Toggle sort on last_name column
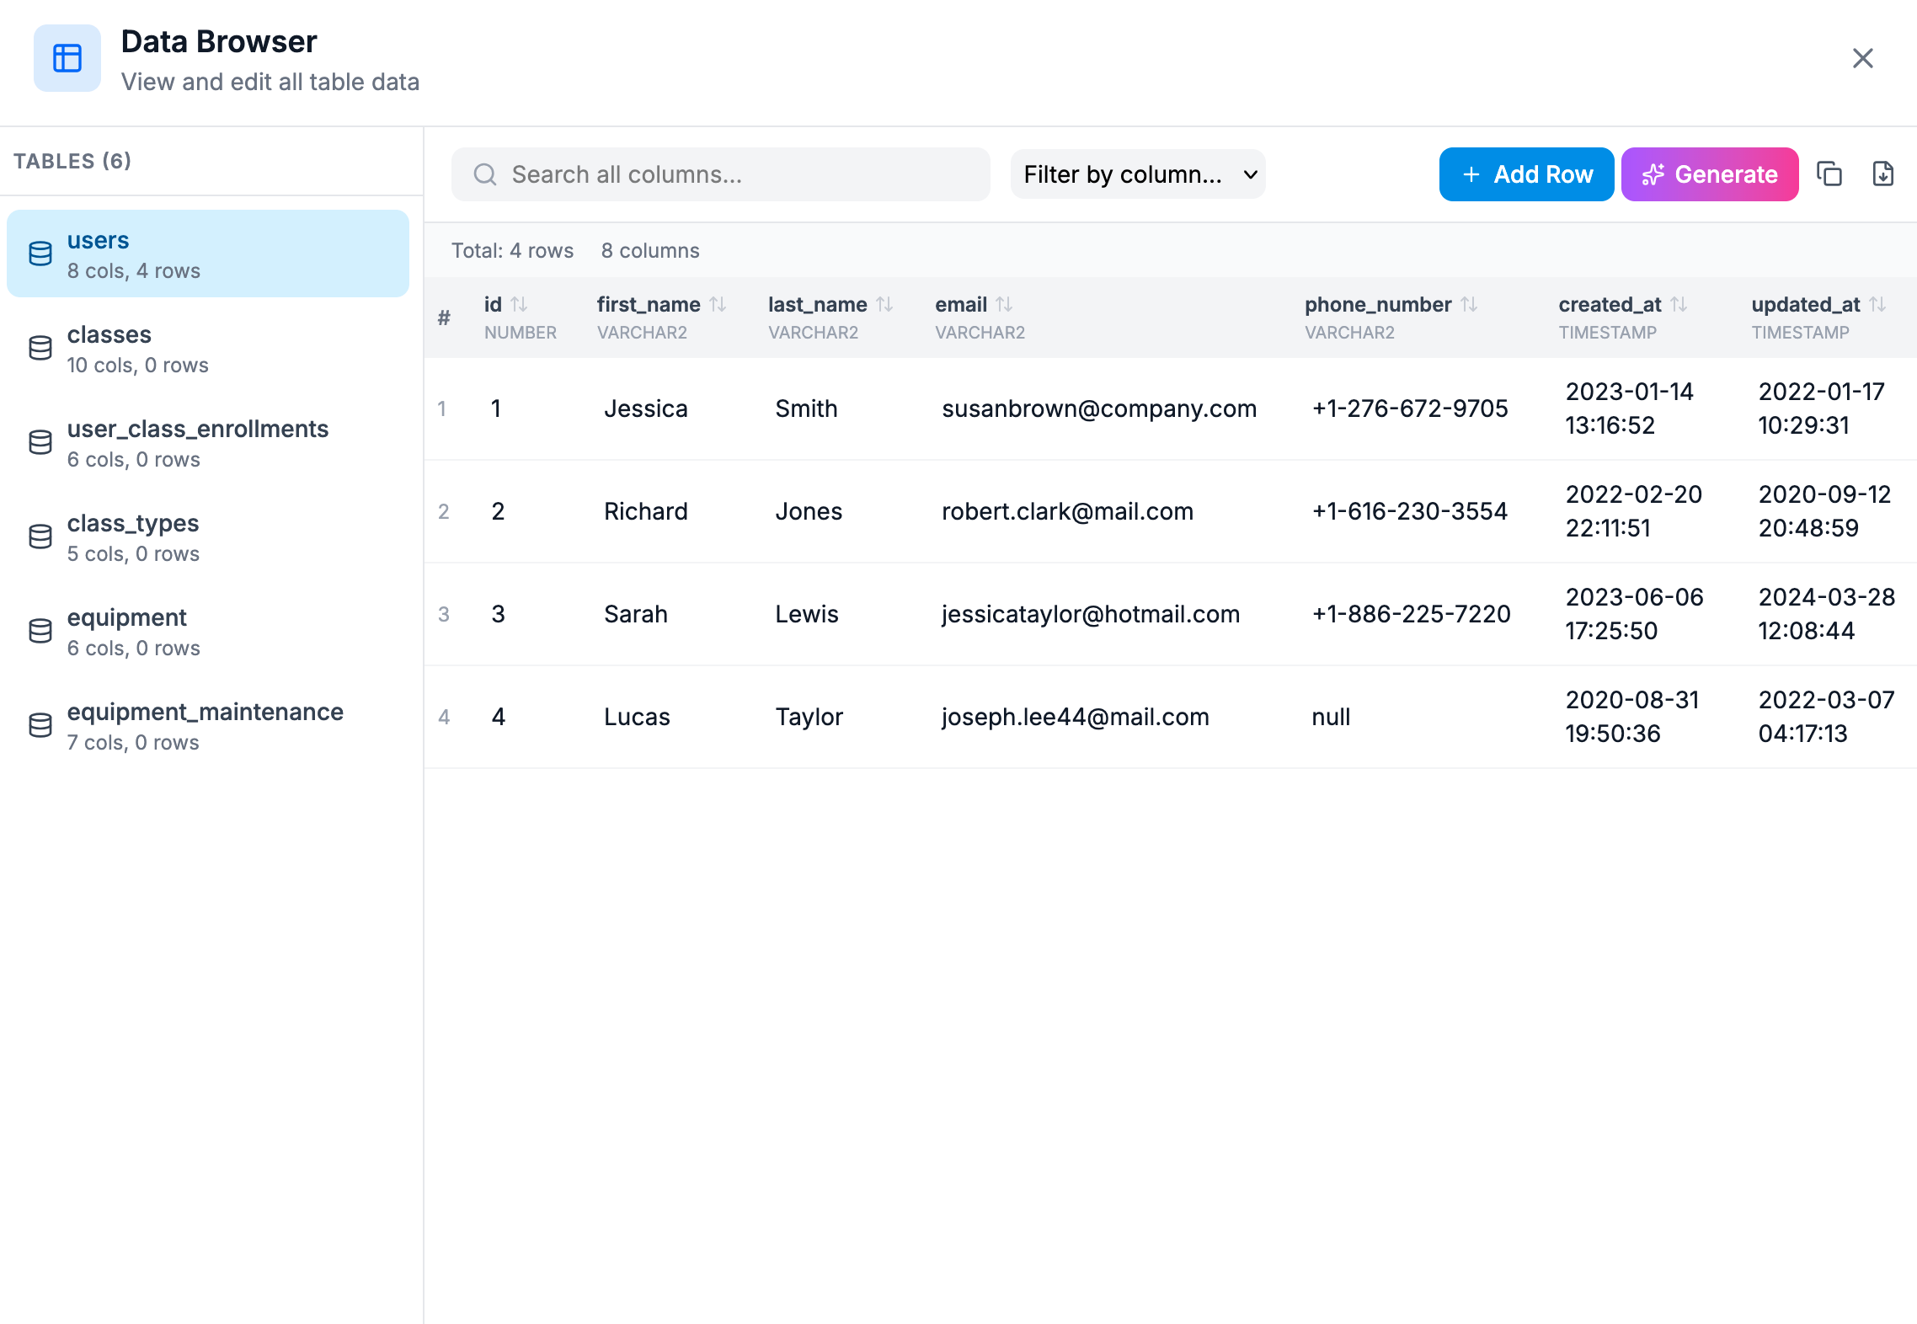Screen dimensions: 1917x1324 pos(884,304)
